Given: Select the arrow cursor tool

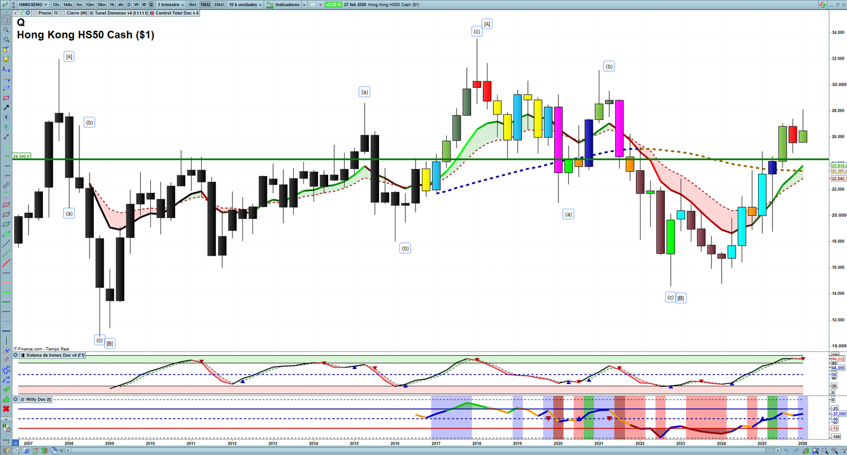Looking at the screenshot, I should pyautogui.click(x=6, y=20).
